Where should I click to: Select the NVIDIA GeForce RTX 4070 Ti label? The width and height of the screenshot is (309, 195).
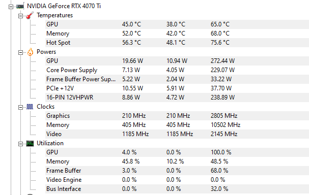[x=64, y=6]
